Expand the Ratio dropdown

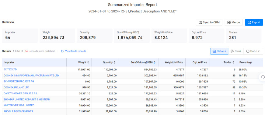click(253, 51)
